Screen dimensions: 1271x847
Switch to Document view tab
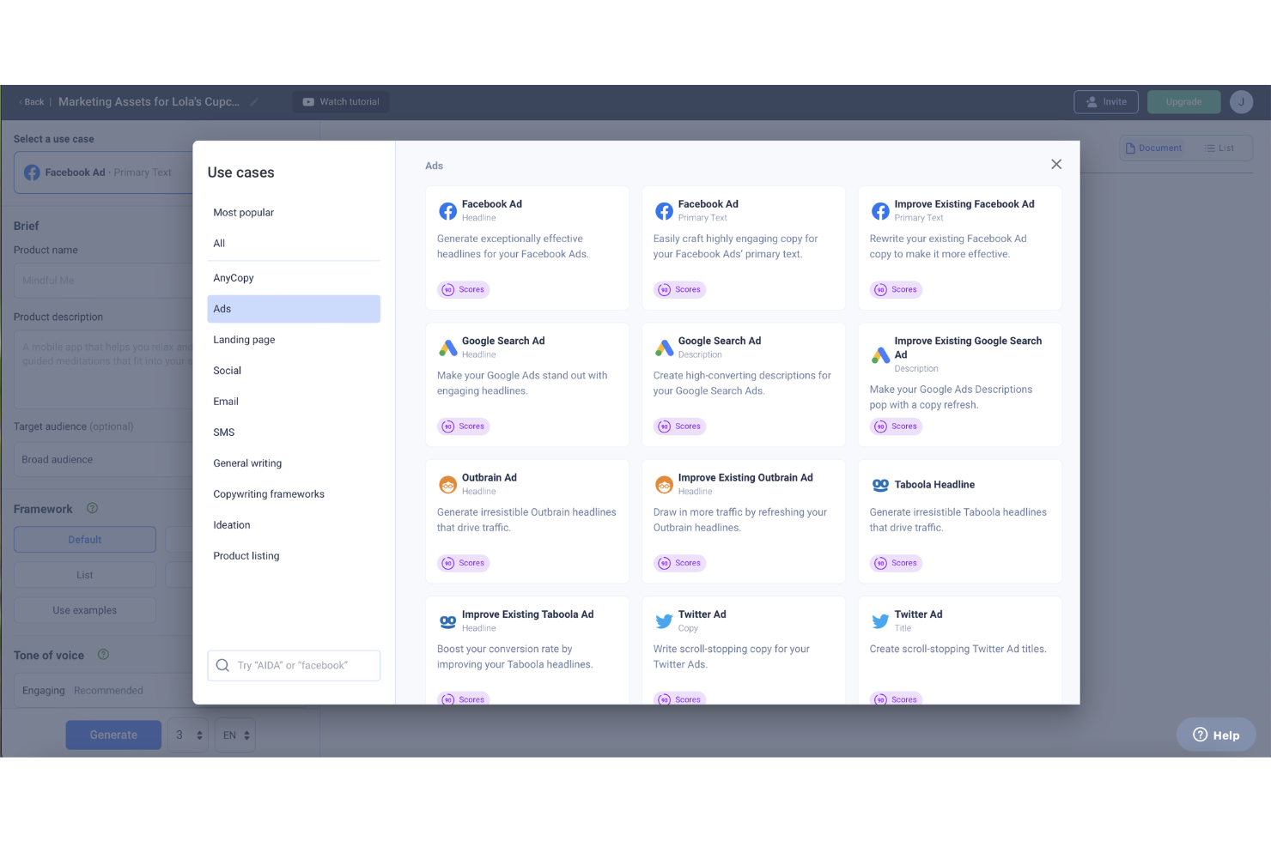pos(1153,148)
